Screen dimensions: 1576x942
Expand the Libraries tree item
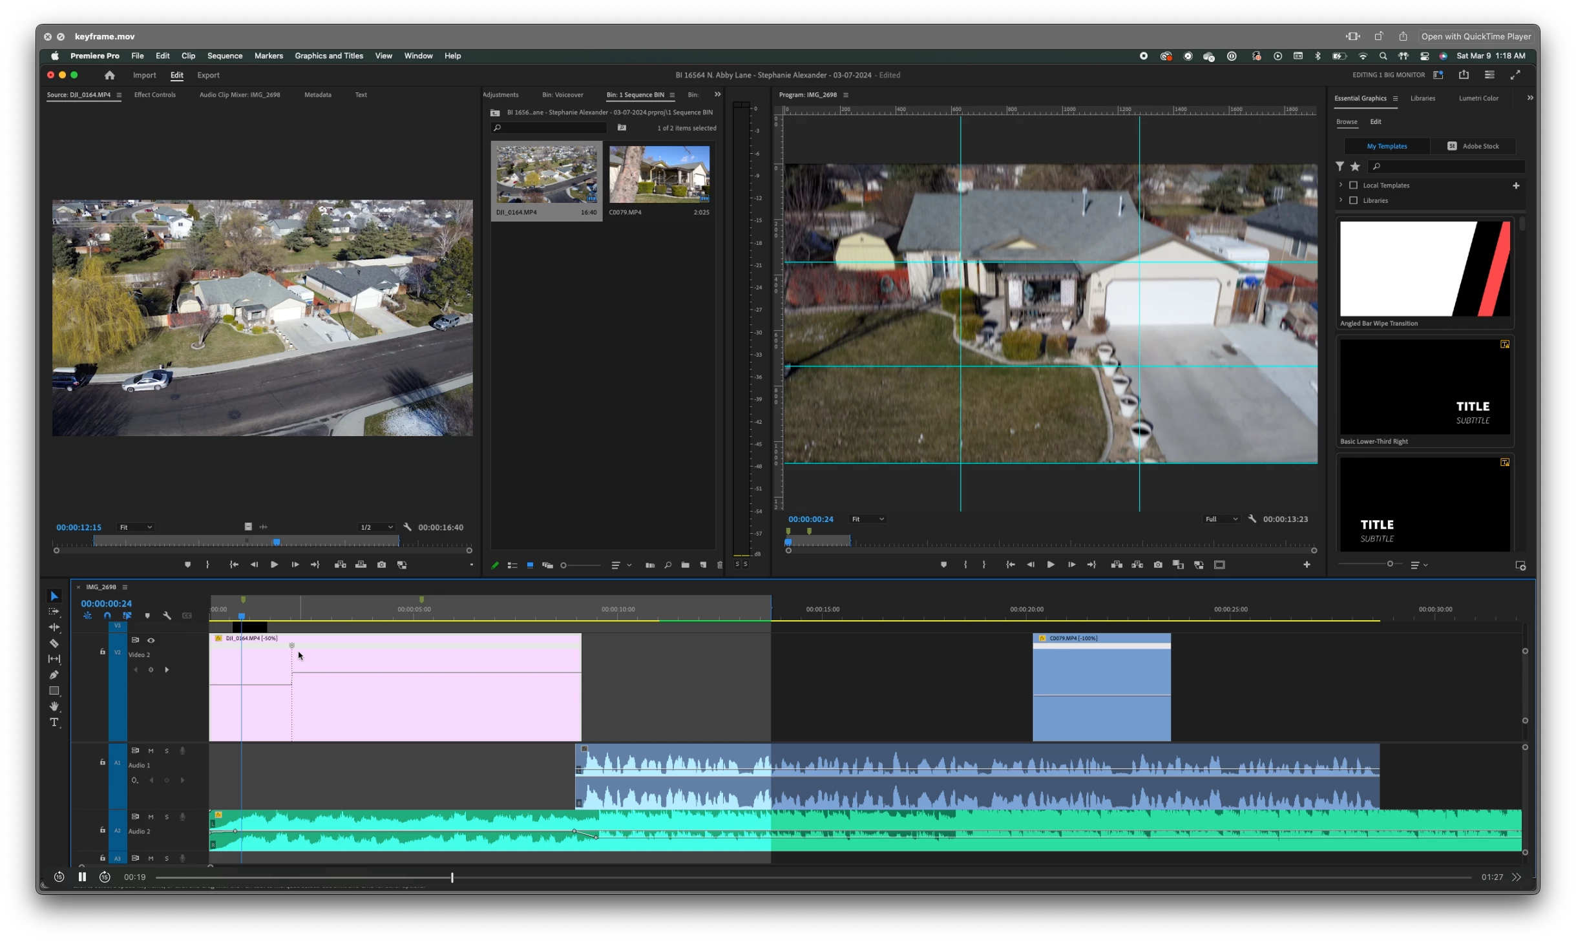coord(1341,200)
